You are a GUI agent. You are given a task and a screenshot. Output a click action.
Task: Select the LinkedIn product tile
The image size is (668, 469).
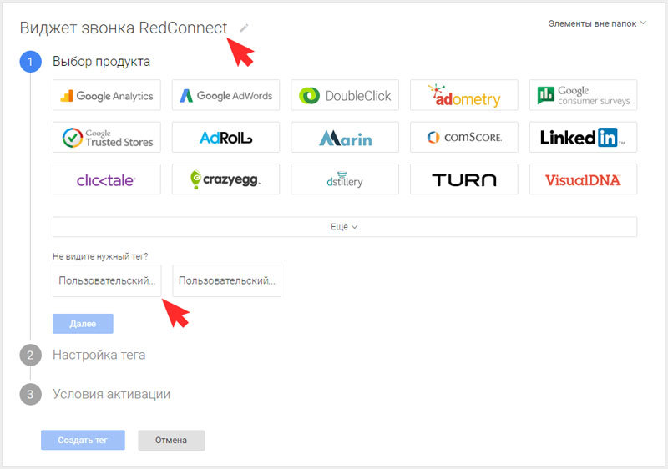click(x=583, y=137)
